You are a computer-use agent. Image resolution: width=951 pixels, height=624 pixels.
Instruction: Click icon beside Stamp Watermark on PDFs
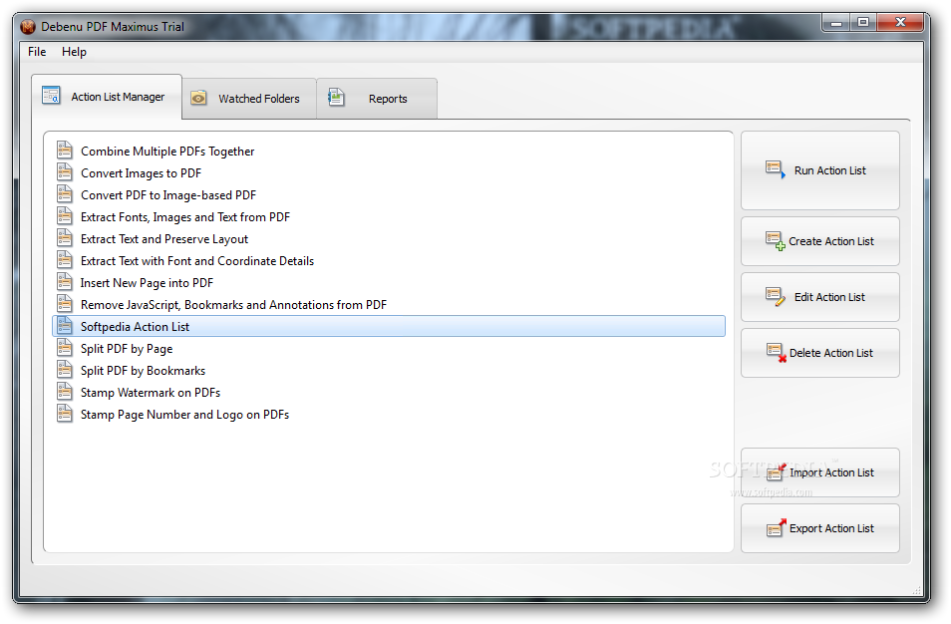tap(64, 391)
